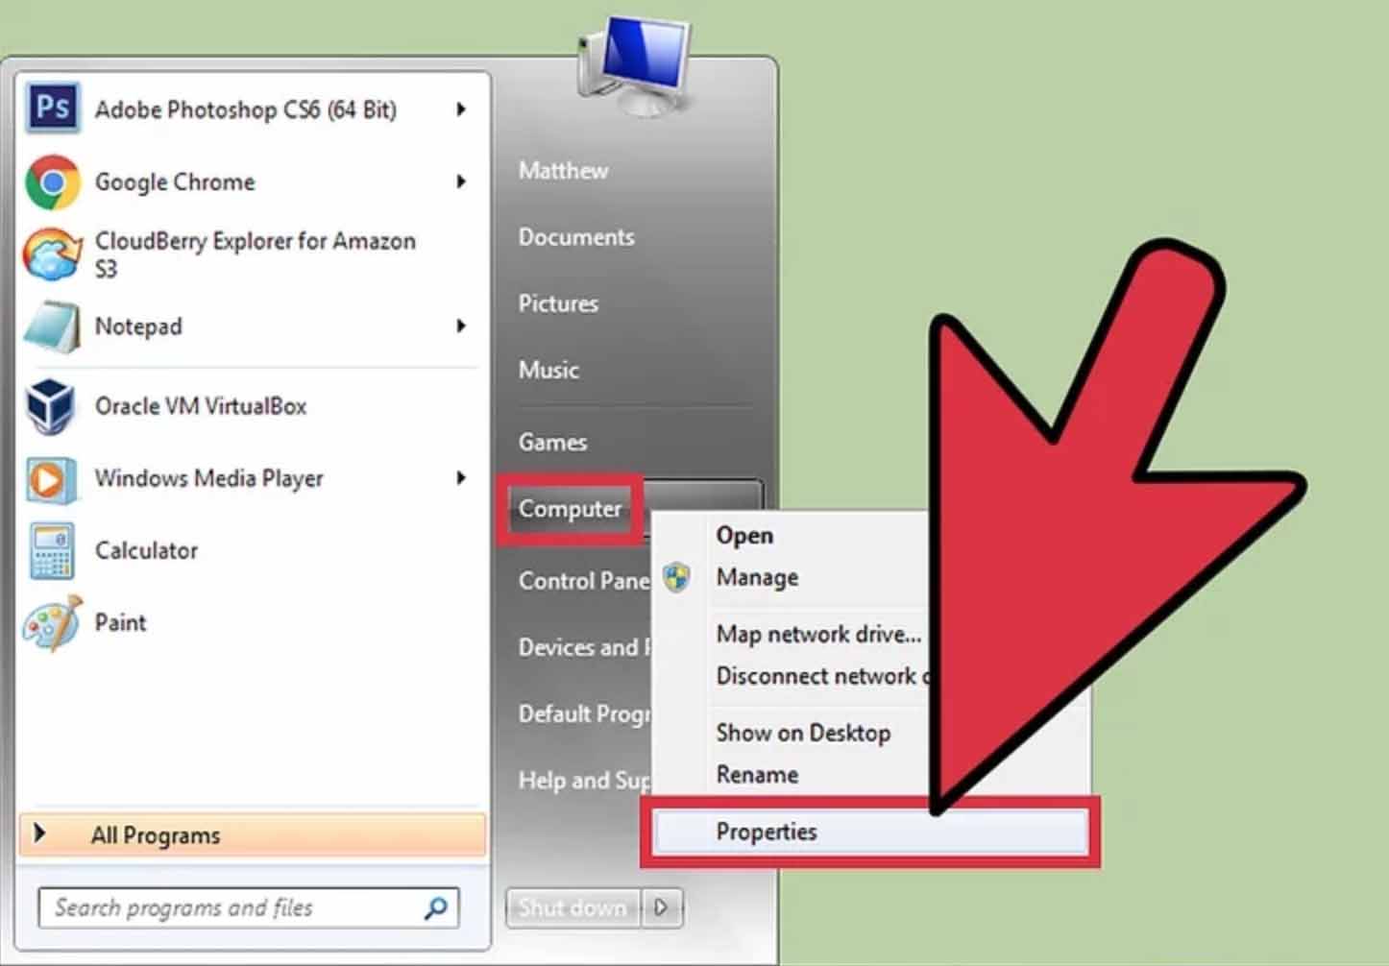1389x966 pixels.
Task: Open the Music library link
Action: point(548,370)
